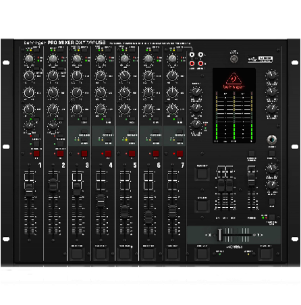Toggle red PFL button on channel 2
This screenshot has width=301, height=305.
coord(60,154)
